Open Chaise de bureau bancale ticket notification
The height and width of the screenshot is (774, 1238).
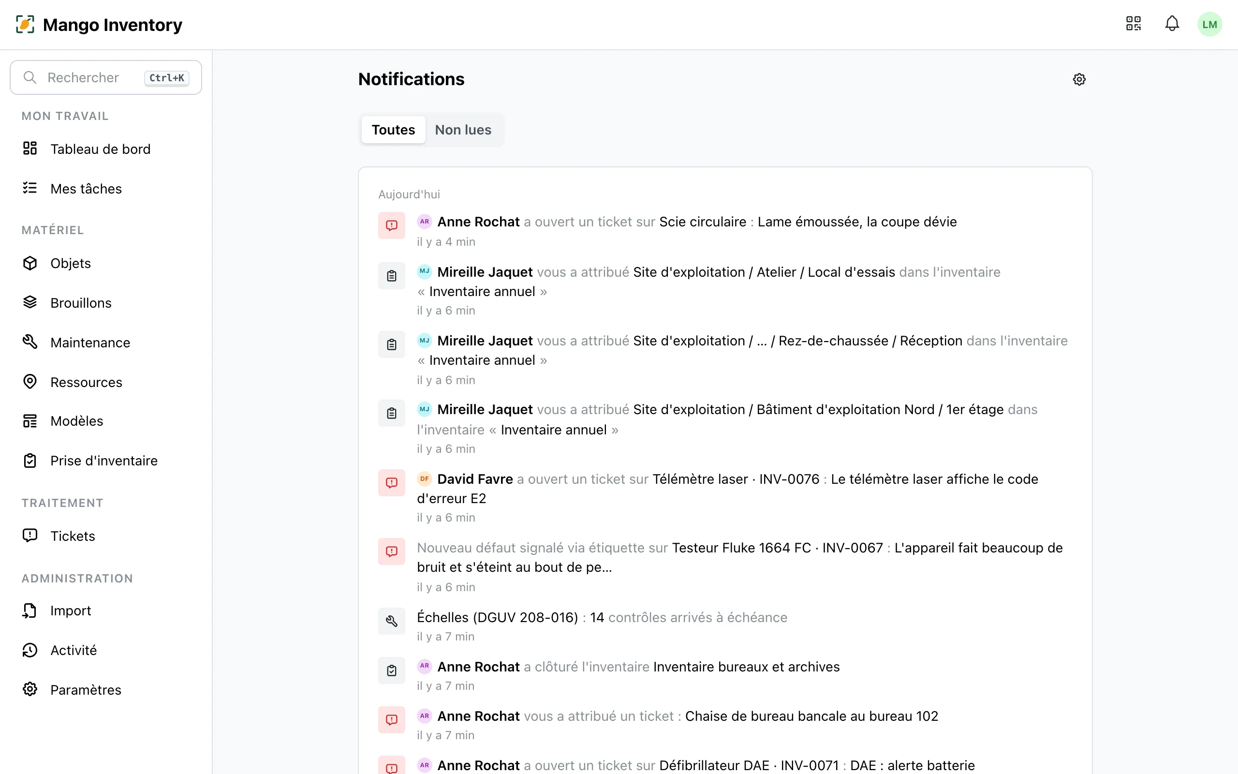pyautogui.click(x=725, y=725)
